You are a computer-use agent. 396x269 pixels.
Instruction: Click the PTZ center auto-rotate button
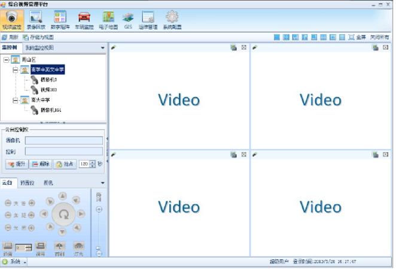pyautogui.click(x=63, y=213)
